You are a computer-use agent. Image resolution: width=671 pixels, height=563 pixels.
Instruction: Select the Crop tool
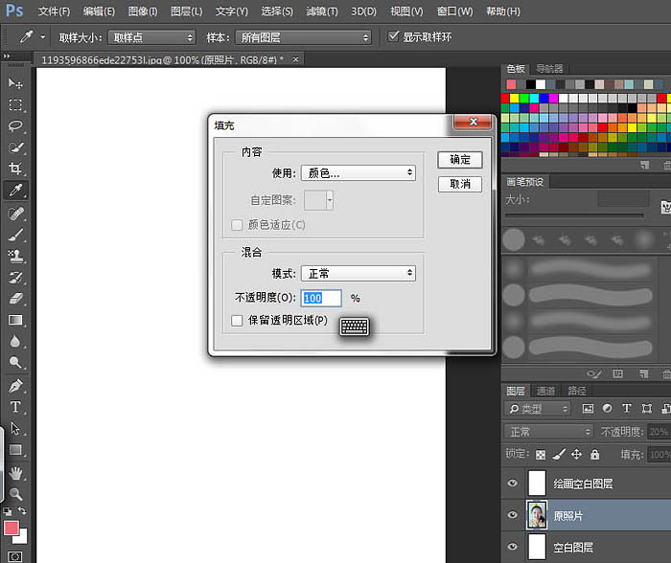(x=16, y=168)
